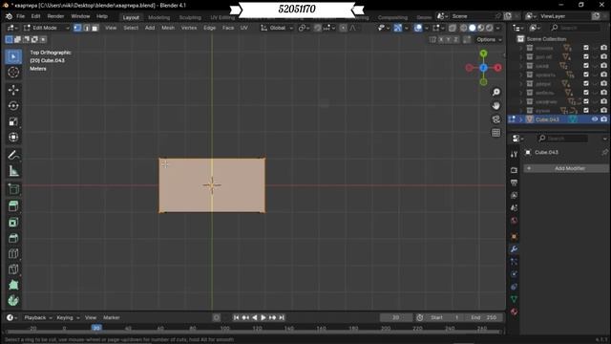Open the Object Data green triangle tab

click(514, 299)
